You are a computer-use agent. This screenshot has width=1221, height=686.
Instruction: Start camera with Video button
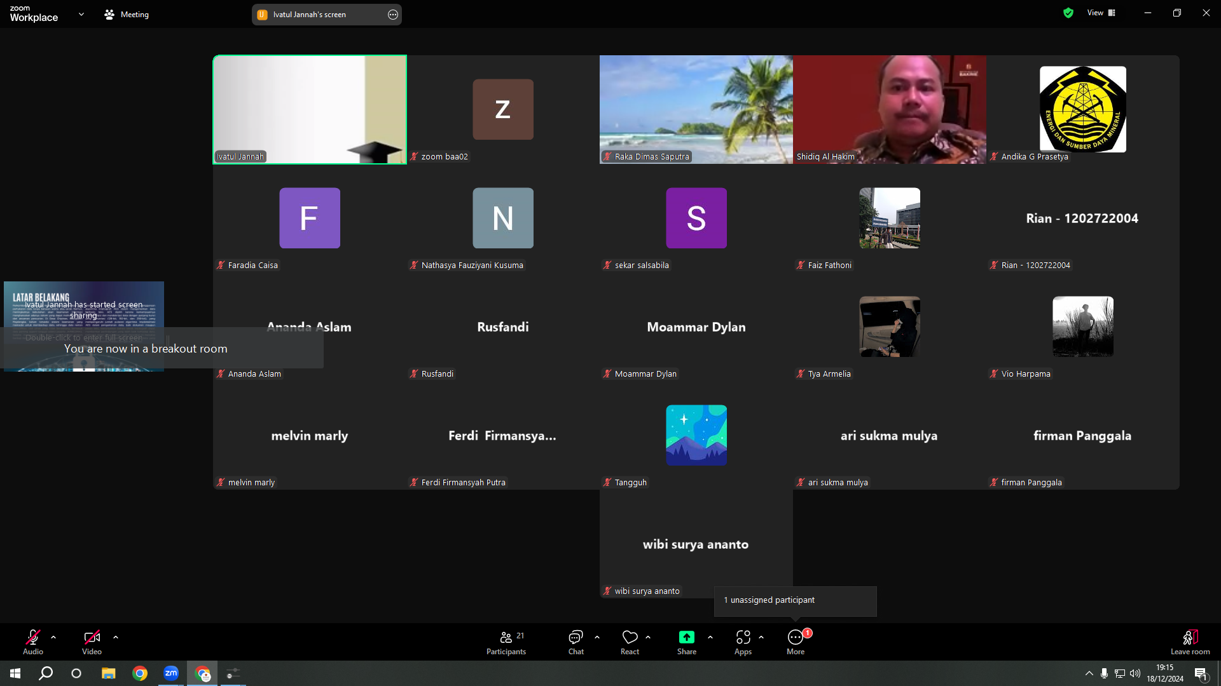[x=92, y=642]
